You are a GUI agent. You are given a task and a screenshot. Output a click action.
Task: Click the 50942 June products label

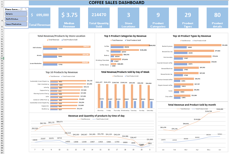pos(220,134)
